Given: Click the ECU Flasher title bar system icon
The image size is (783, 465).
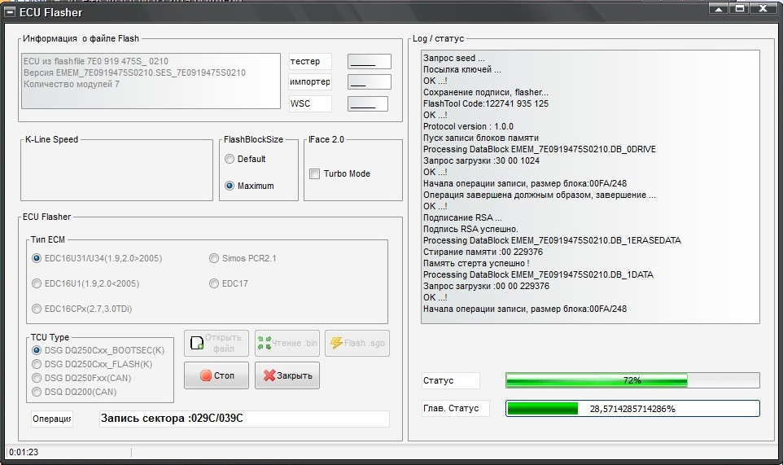Looking at the screenshot, I should coord(9,12).
